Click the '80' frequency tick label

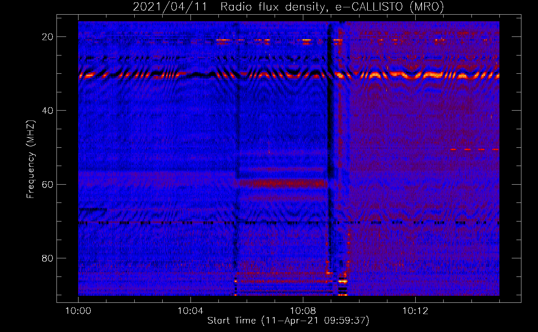click(x=48, y=258)
